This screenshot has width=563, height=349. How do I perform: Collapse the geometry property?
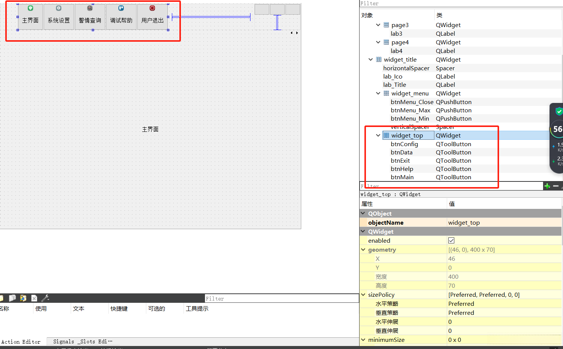(x=363, y=249)
